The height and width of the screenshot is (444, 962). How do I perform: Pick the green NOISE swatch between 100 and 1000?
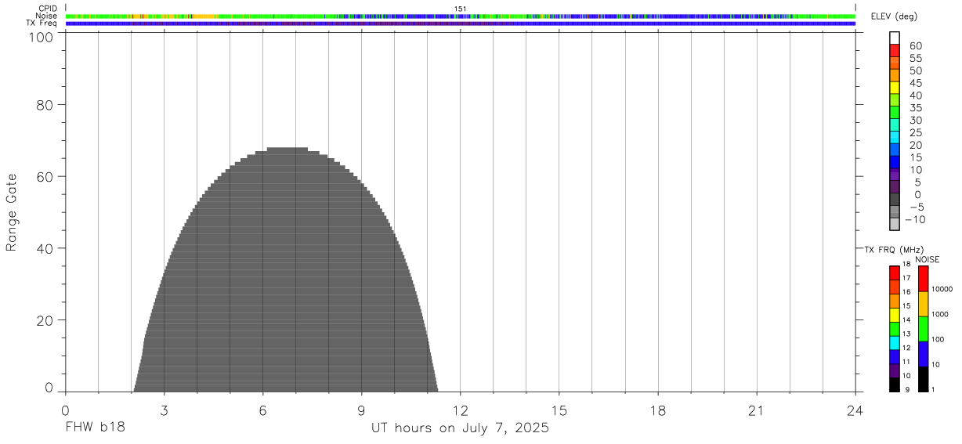point(923,329)
